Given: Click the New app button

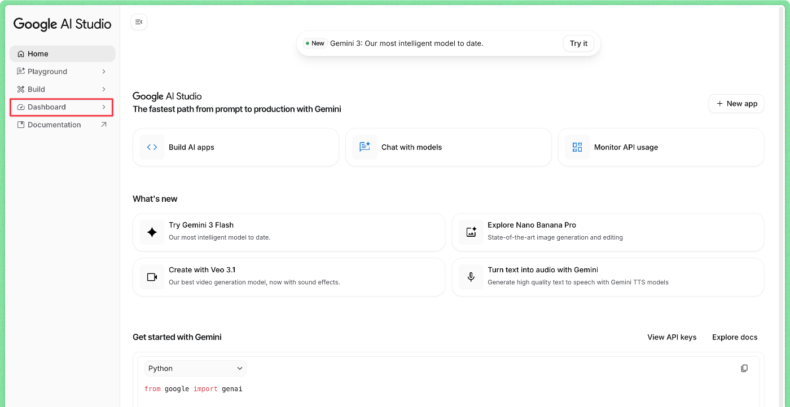Looking at the screenshot, I should [x=736, y=104].
